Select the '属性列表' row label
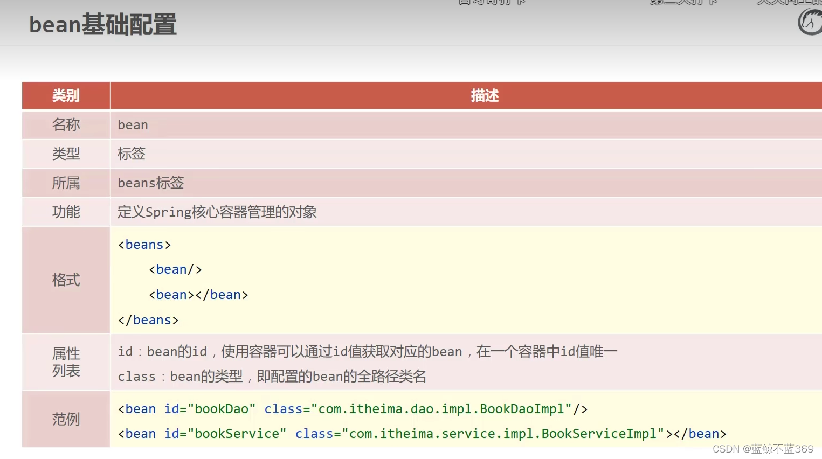Image resolution: width=822 pixels, height=459 pixels. (x=66, y=362)
